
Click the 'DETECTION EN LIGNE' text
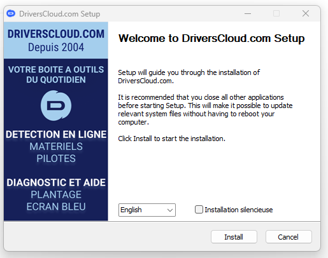[56, 135]
